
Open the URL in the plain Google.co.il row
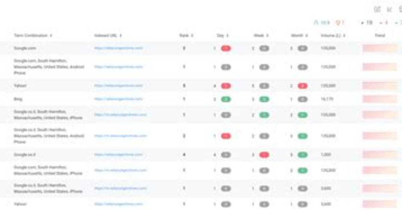click(119, 155)
